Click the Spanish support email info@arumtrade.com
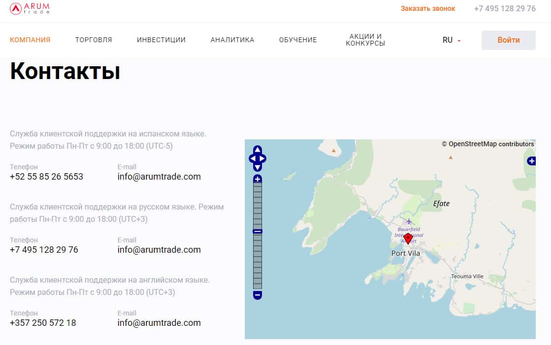 click(x=159, y=177)
